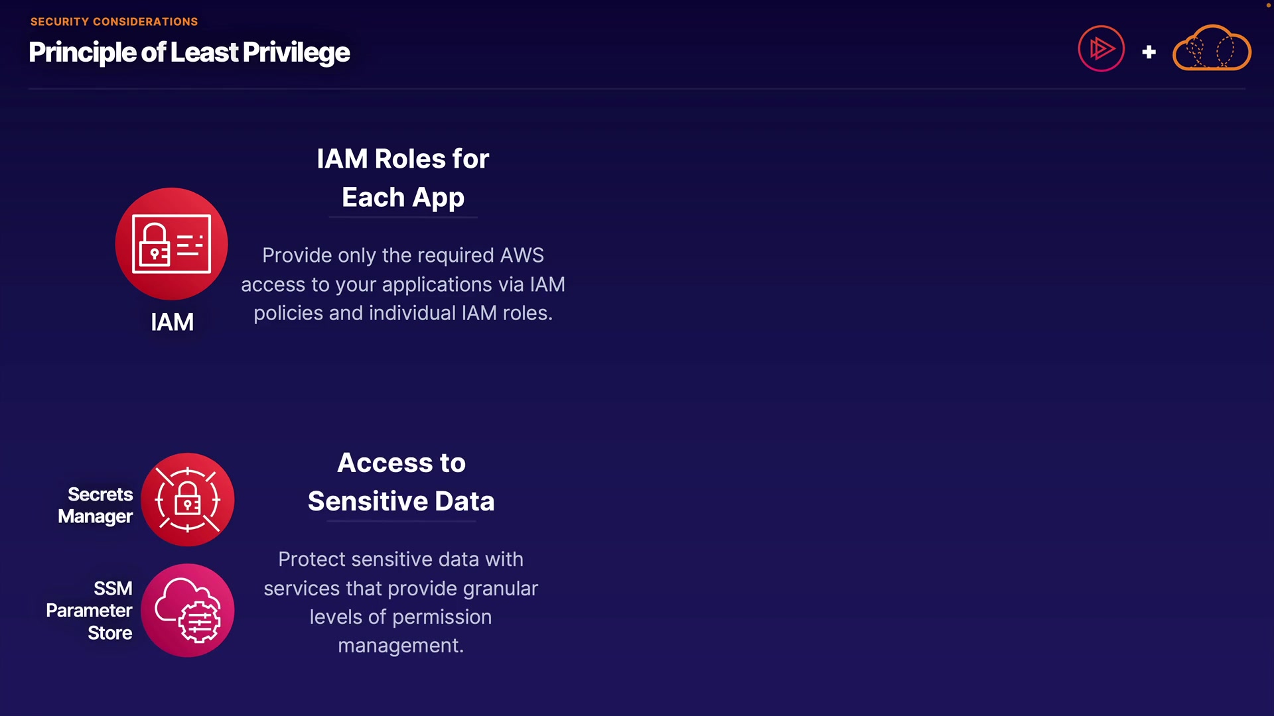Click the word "management." in the bottom paragraph
The width and height of the screenshot is (1274, 716).
click(x=401, y=646)
